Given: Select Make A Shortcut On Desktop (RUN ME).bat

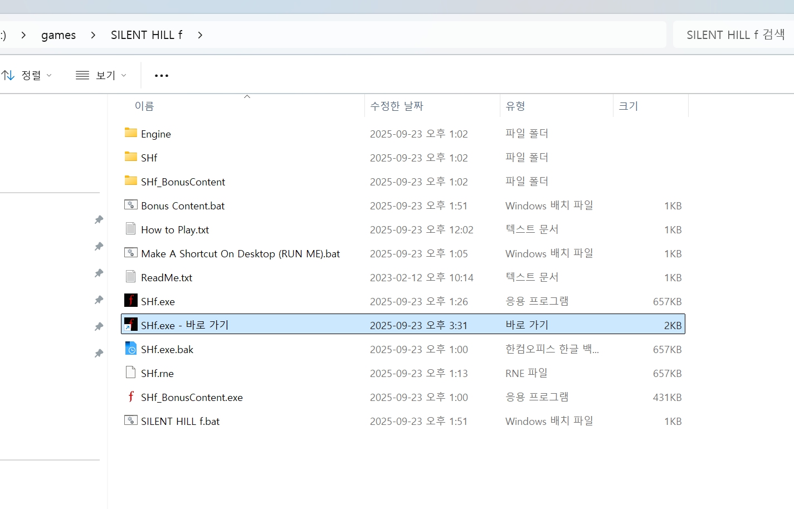Looking at the screenshot, I should pyautogui.click(x=240, y=254).
